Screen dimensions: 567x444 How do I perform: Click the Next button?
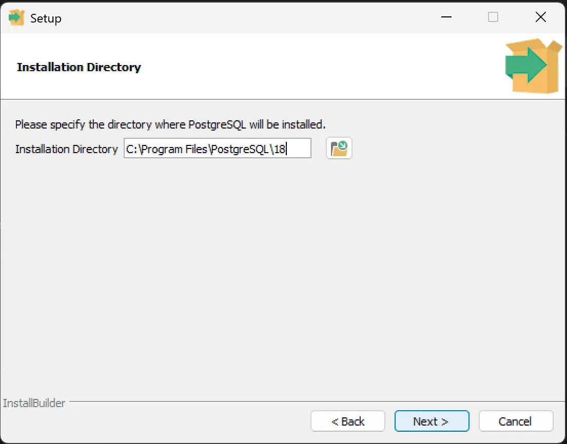(x=432, y=421)
